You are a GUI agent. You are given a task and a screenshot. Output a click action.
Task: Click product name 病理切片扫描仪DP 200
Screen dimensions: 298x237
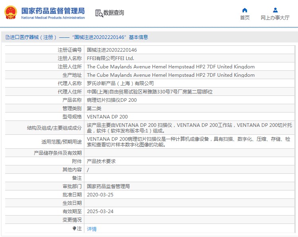coord(112,100)
